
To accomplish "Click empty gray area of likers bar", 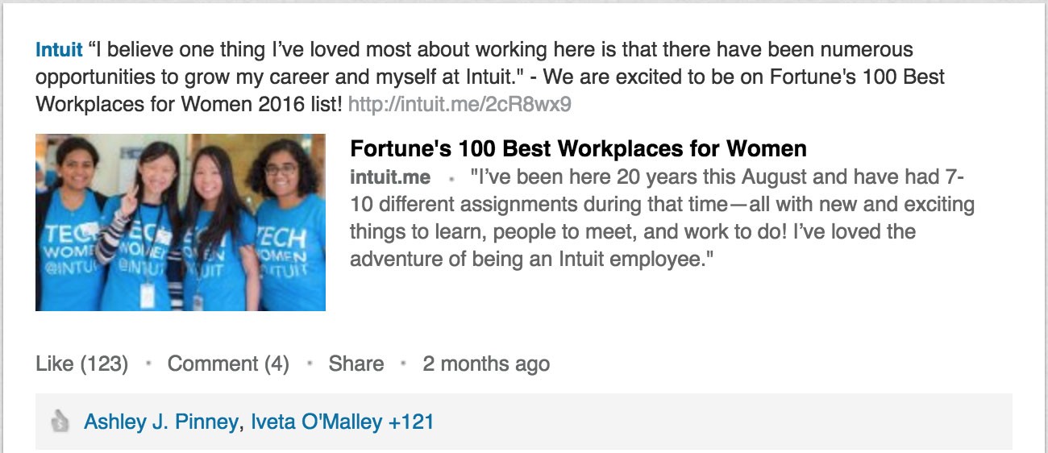I will click(726, 421).
